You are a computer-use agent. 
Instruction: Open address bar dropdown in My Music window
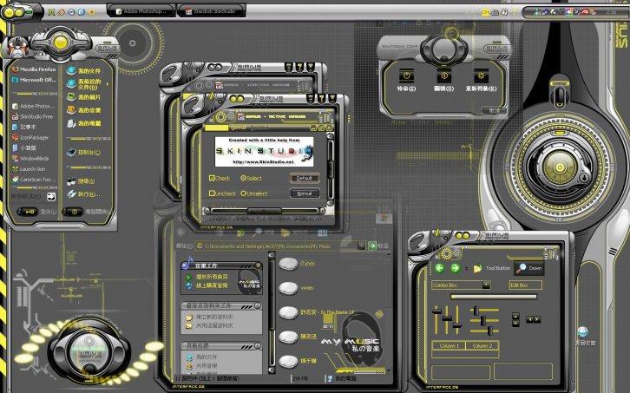coord(361,246)
